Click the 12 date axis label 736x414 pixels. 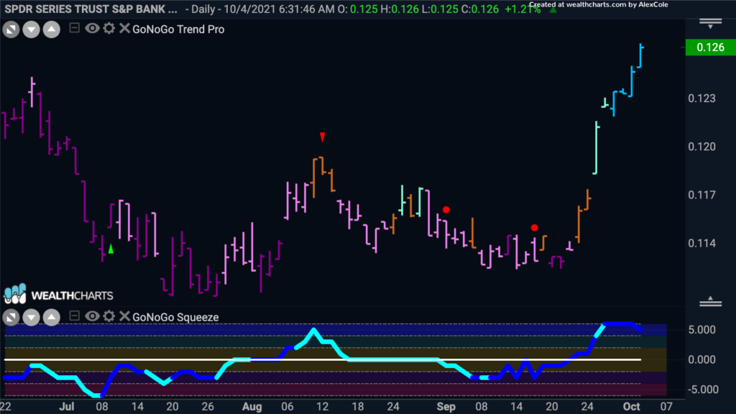[323, 407]
